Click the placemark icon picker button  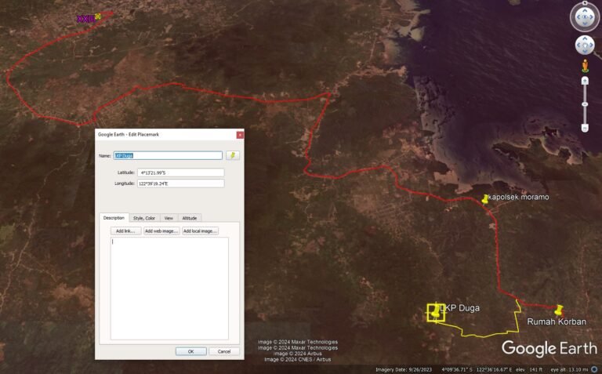coord(233,155)
